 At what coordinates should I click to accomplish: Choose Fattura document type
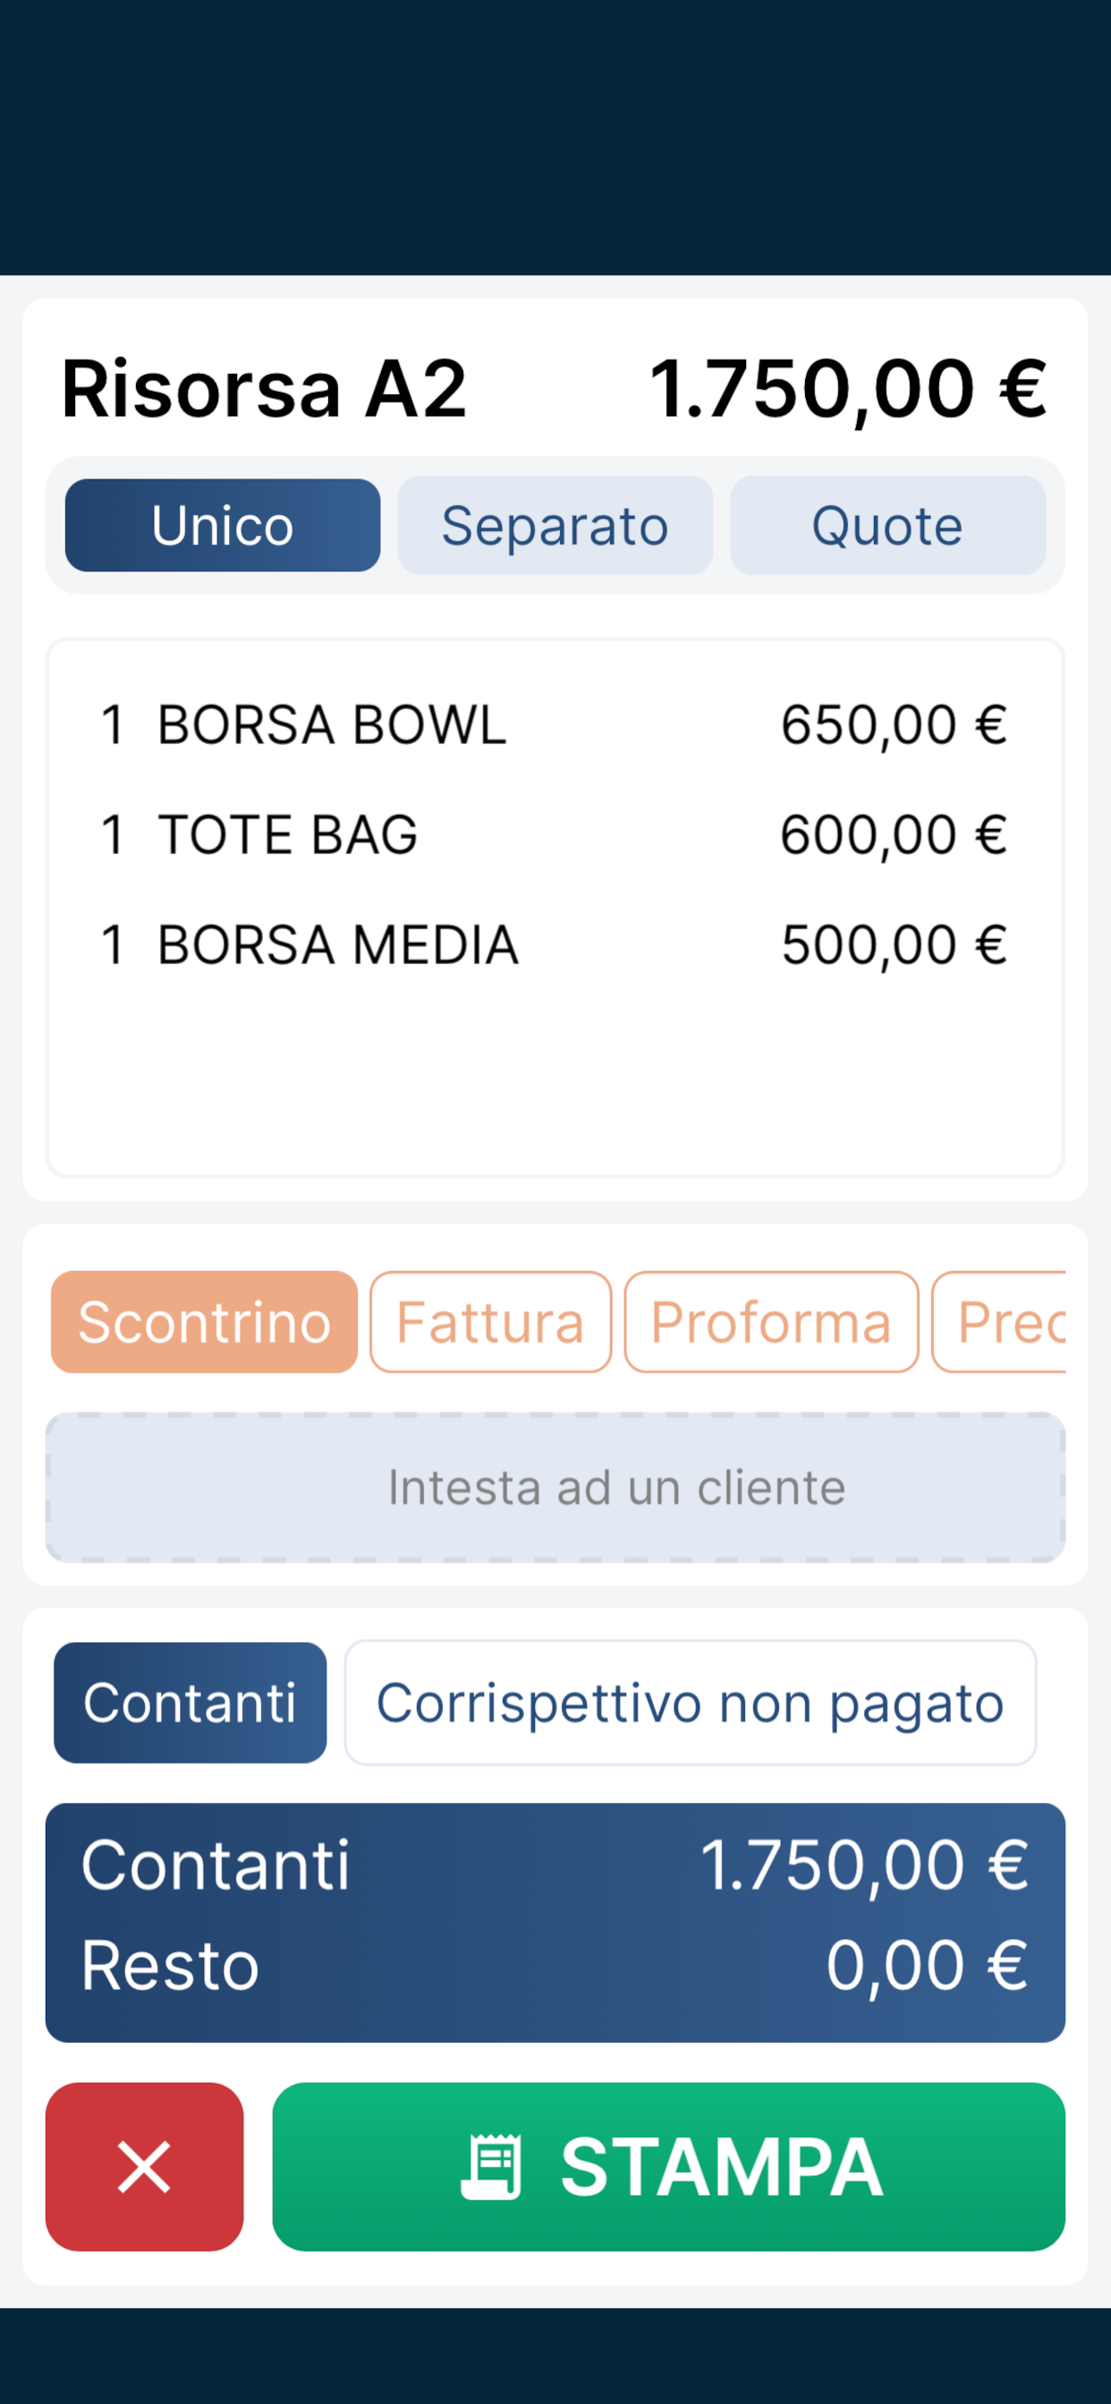click(x=491, y=1322)
